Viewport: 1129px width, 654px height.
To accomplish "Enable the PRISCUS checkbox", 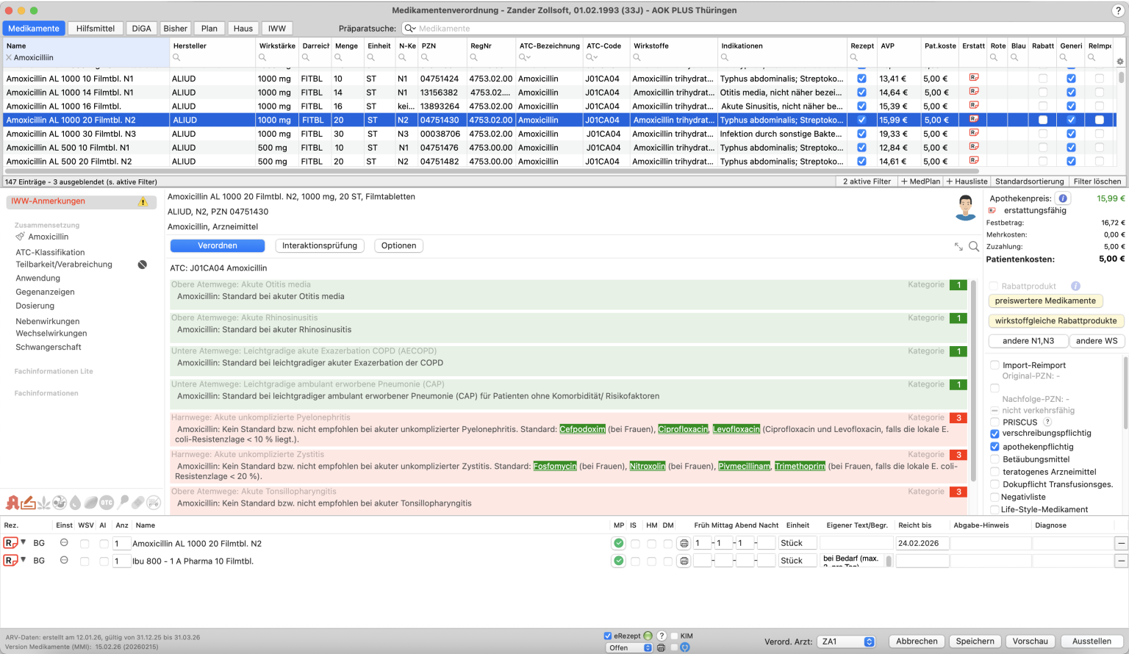I will (994, 422).
